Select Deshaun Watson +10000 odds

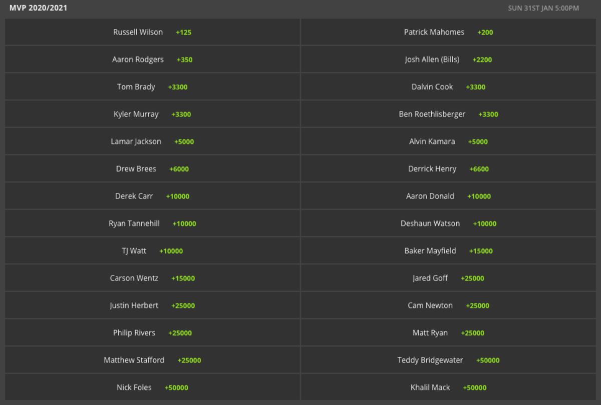[448, 223]
